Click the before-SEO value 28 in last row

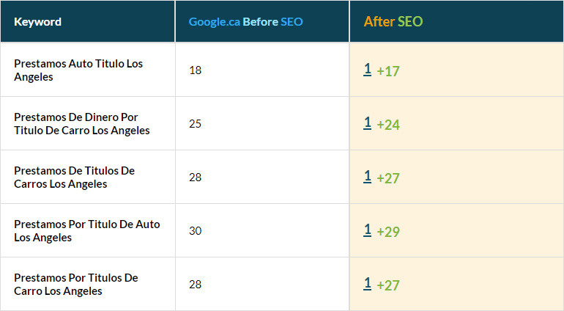[195, 285]
